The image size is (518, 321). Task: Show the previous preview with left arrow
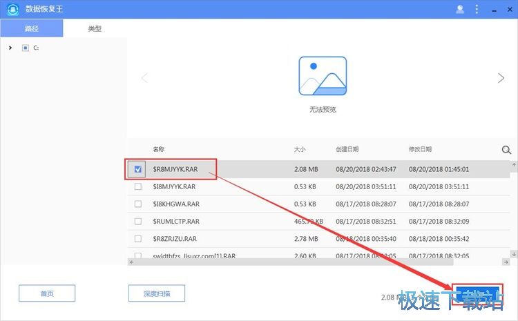point(144,78)
